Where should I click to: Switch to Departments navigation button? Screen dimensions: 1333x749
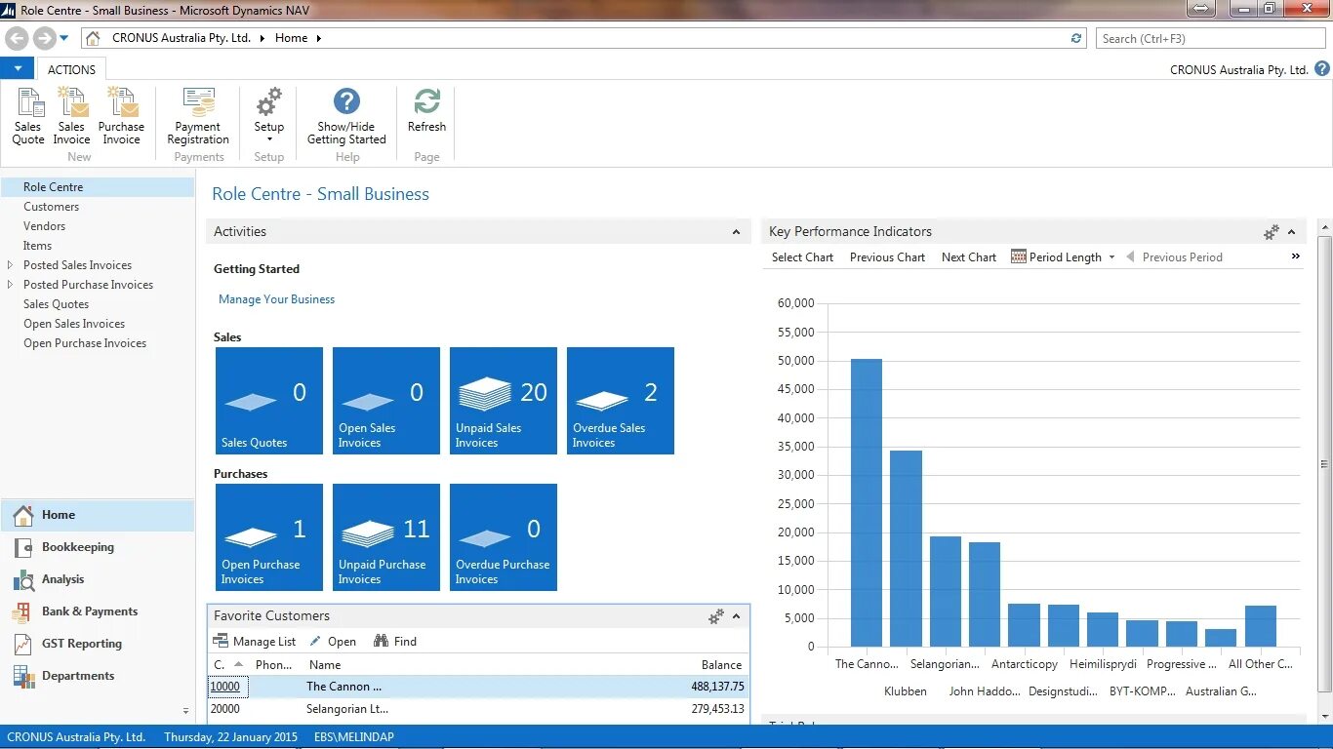[98, 676]
